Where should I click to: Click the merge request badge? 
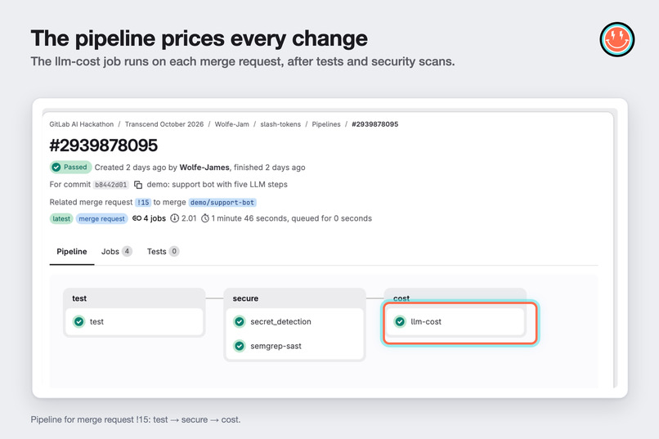pyautogui.click(x=101, y=218)
